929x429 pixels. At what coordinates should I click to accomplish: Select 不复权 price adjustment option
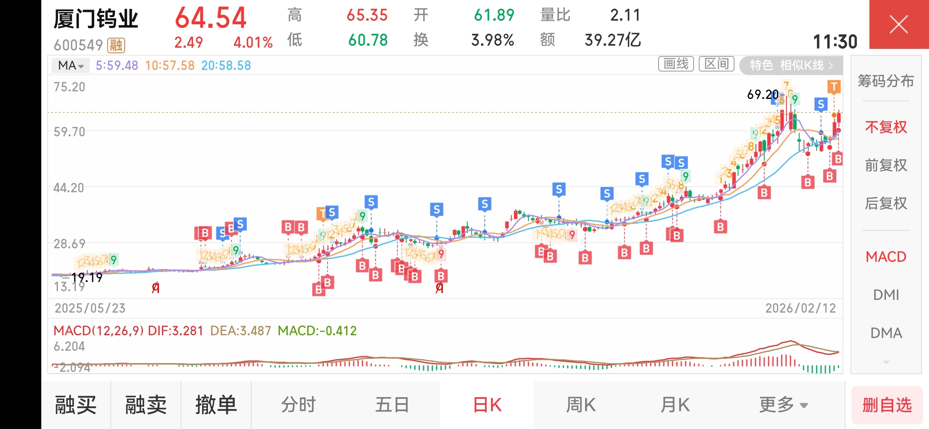tap(886, 127)
